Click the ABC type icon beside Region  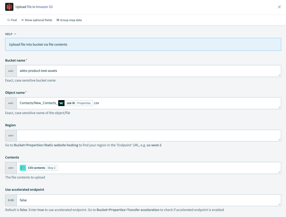tap(11, 135)
